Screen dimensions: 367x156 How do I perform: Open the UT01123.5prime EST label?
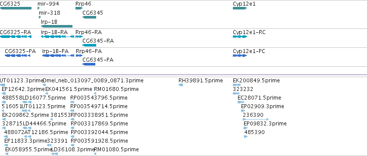44,106
